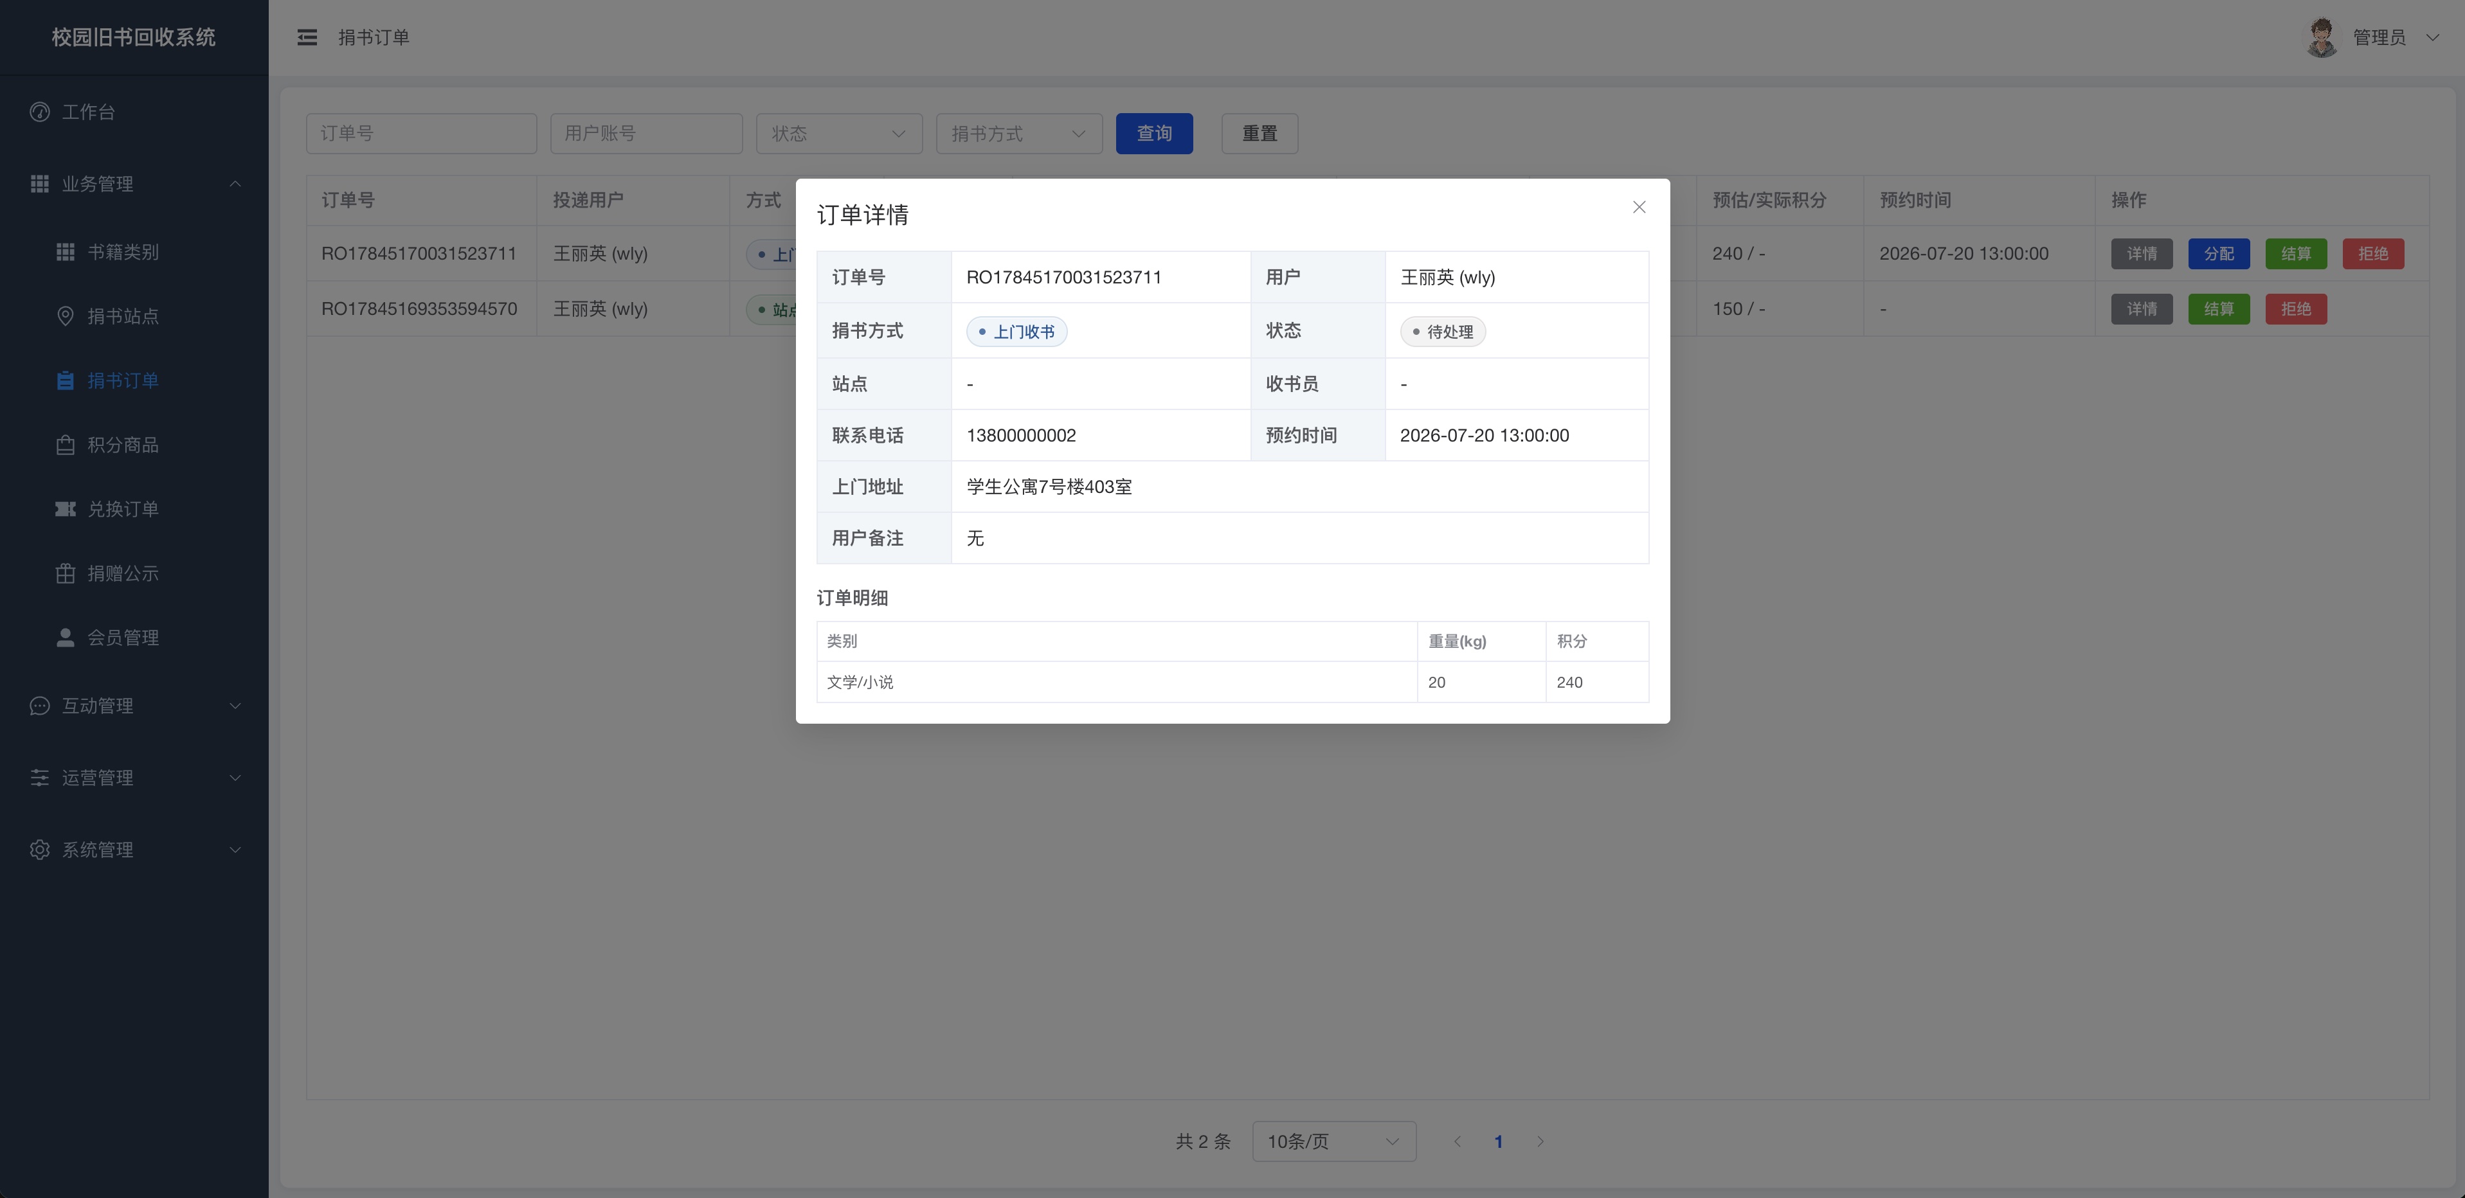Click 捐书订单 breadcrumb title in header
This screenshot has height=1198, width=2465.
373,37
